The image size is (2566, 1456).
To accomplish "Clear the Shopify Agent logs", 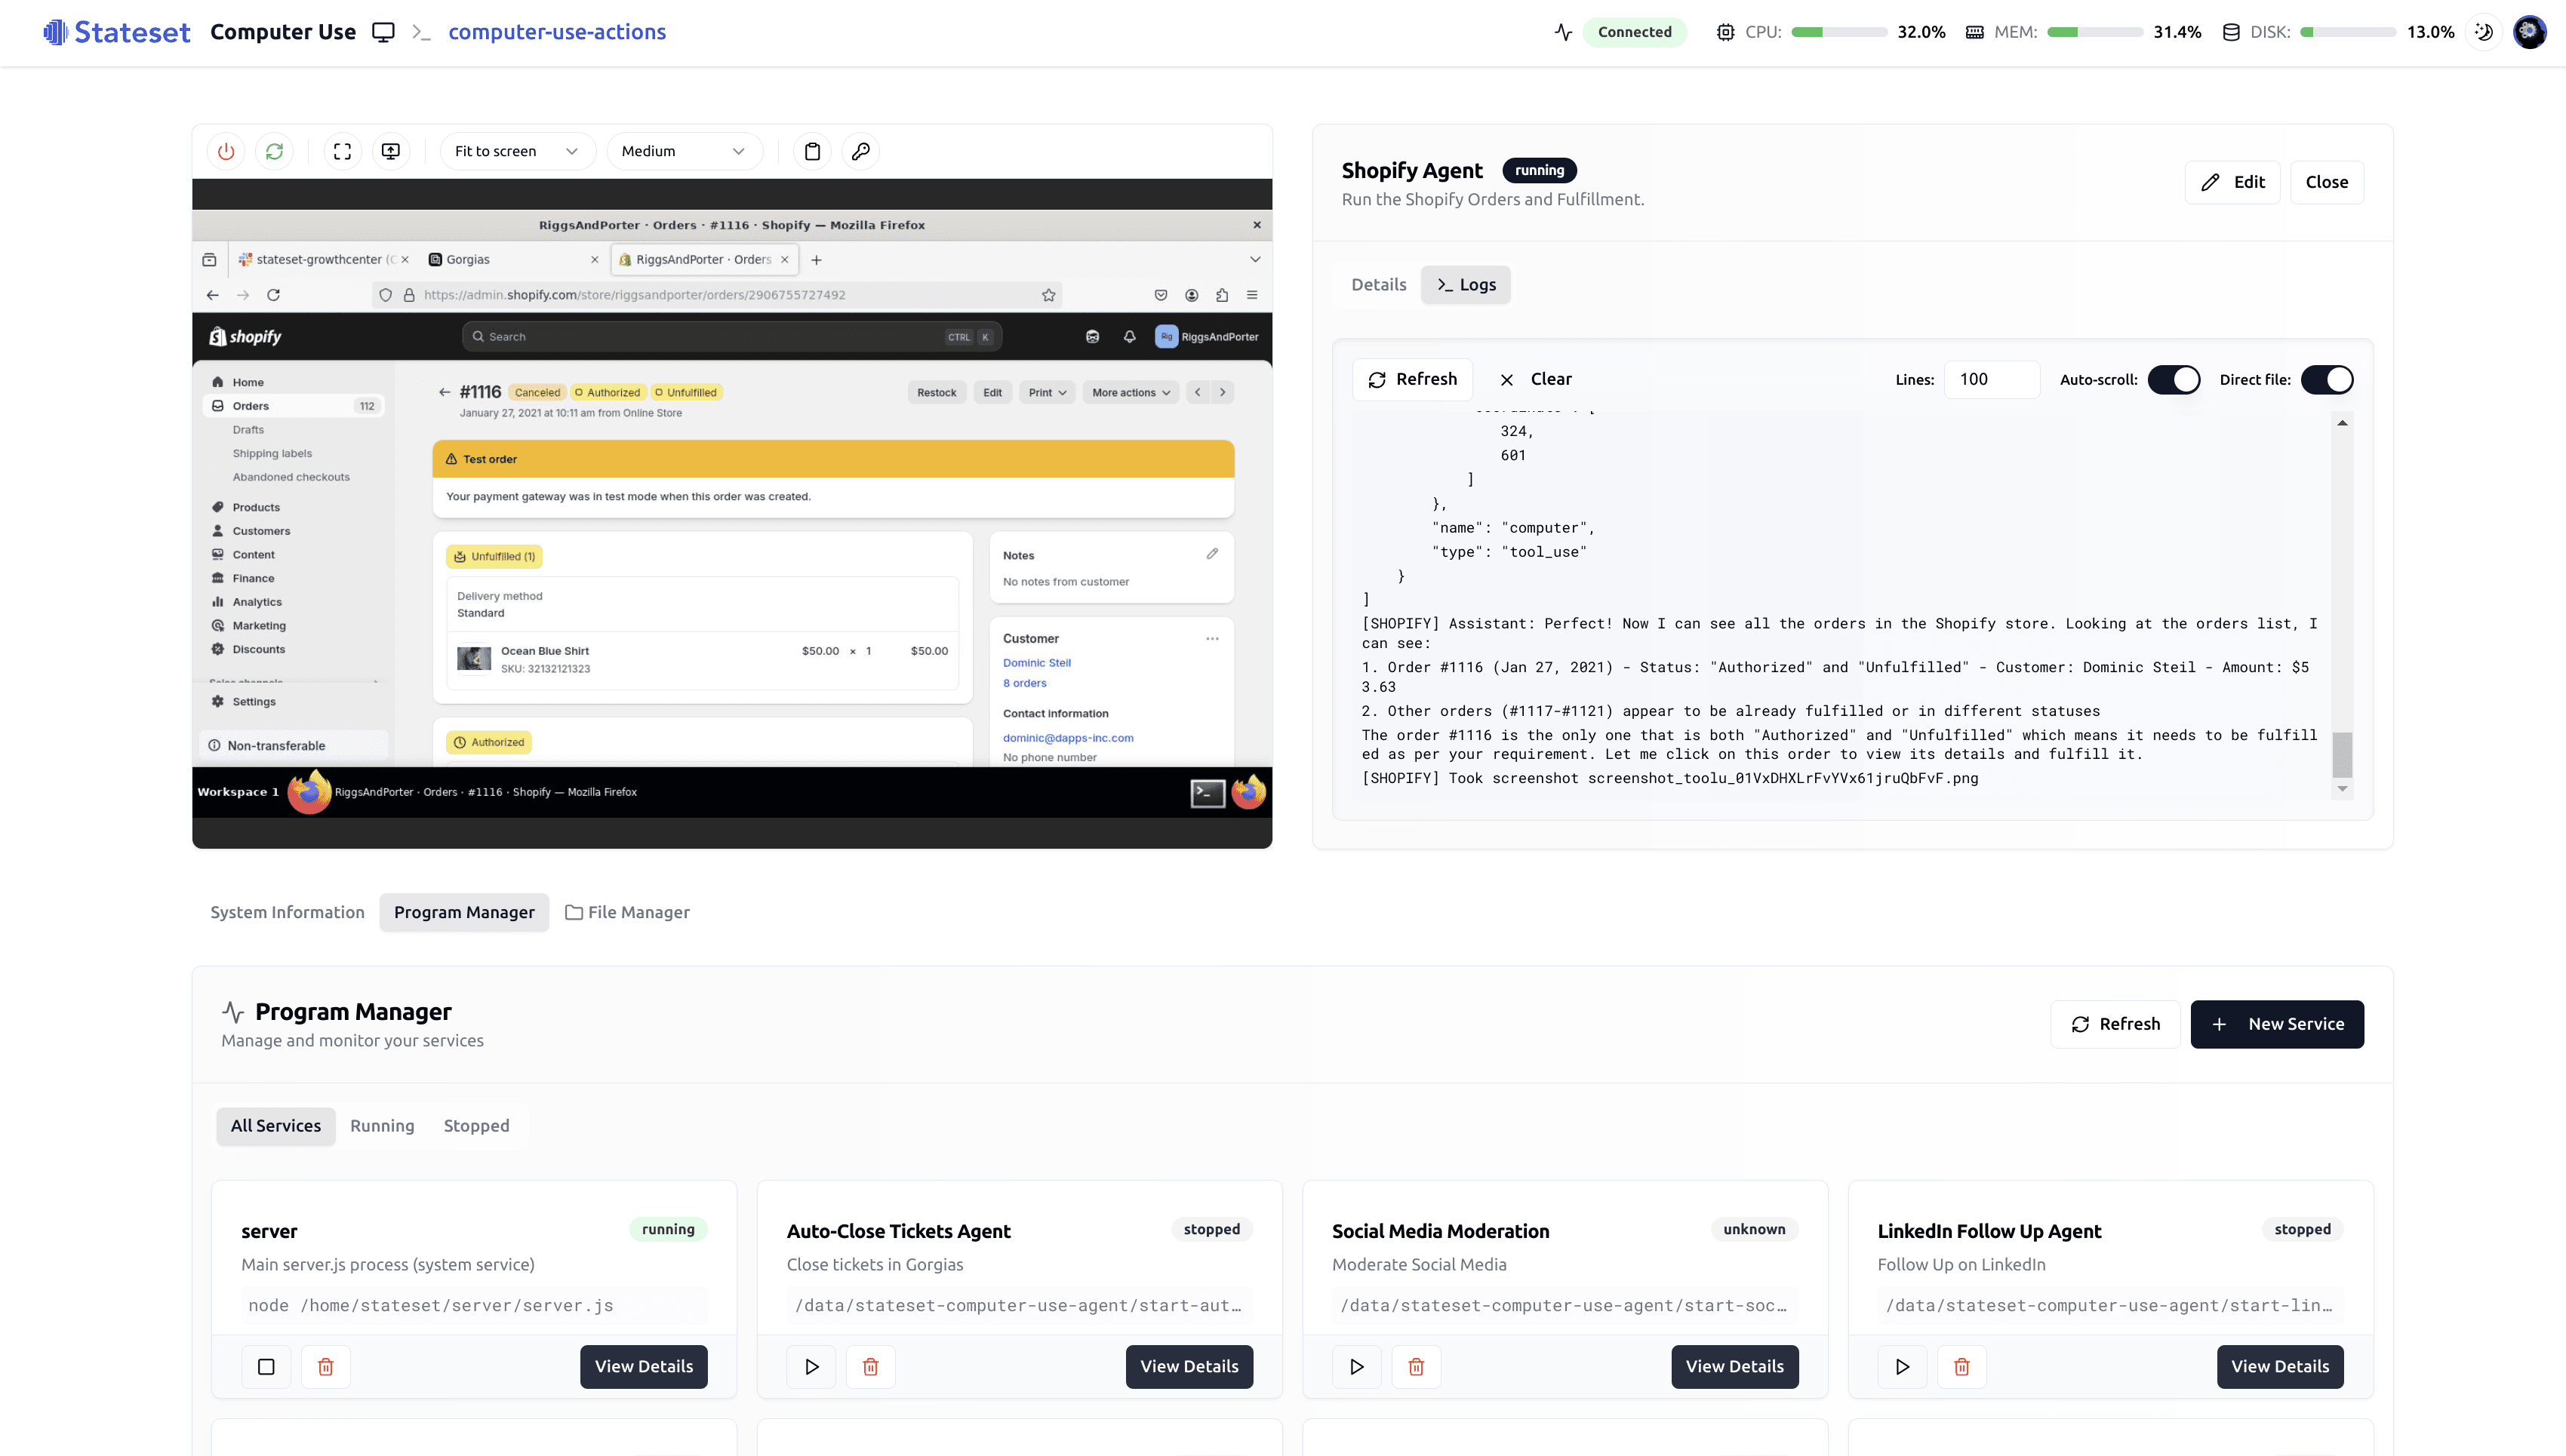I will pos(1534,379).
